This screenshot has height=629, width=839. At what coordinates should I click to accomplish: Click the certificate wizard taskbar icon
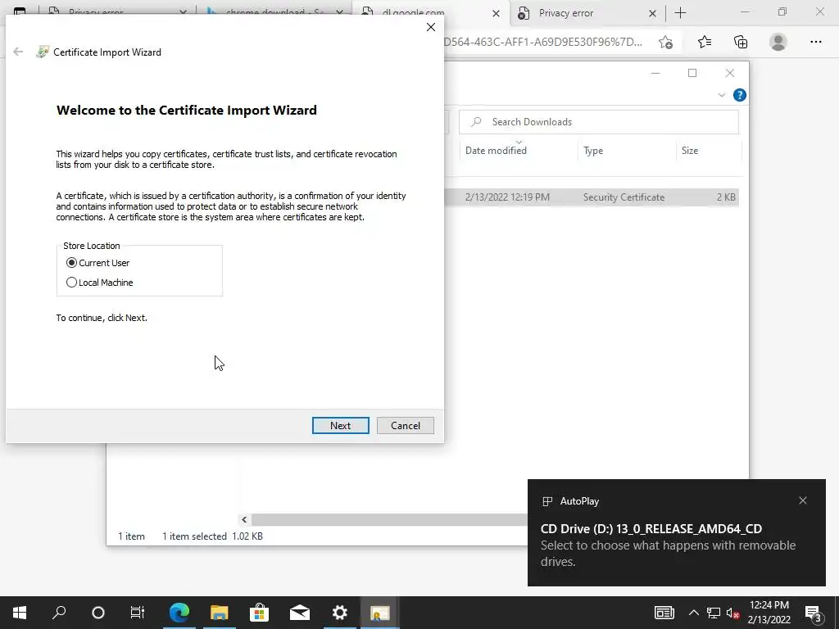click(x=380, y=613)
